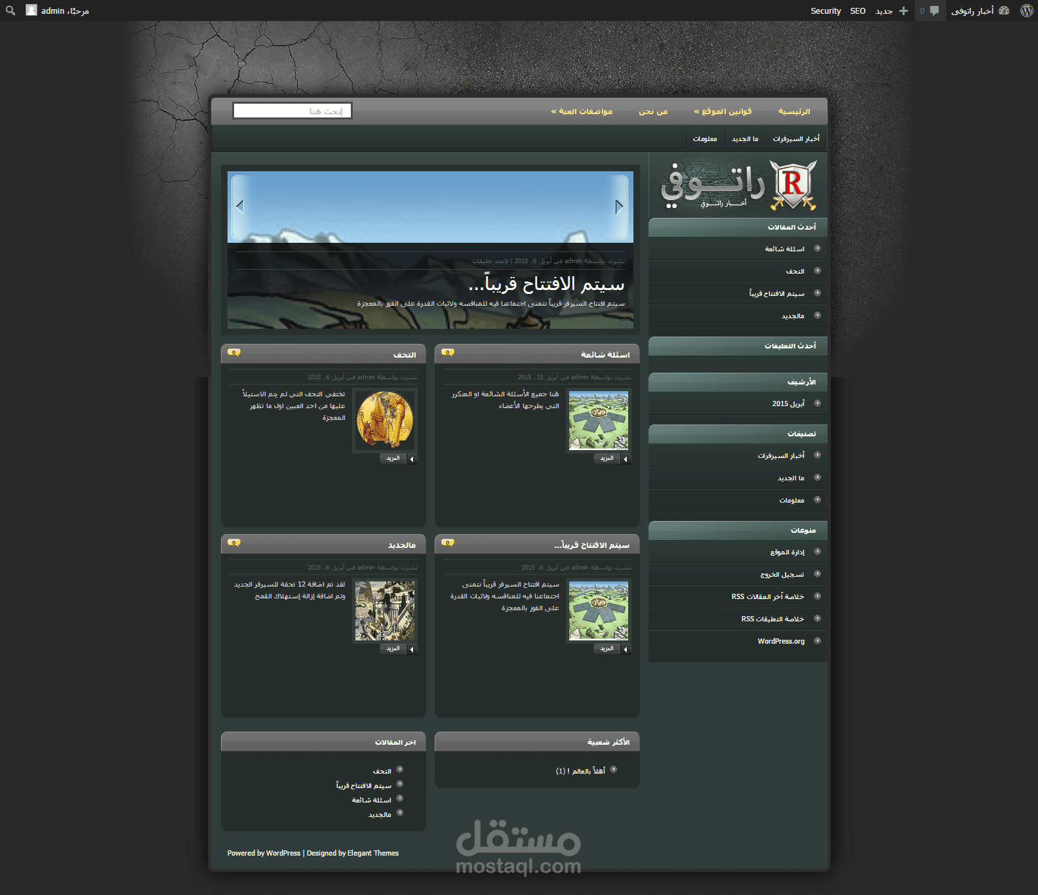The width and height of the screenshot is (1038, 895).
Task: Open the أبريل 2015 archive
Action: click(x=788, y=404)
